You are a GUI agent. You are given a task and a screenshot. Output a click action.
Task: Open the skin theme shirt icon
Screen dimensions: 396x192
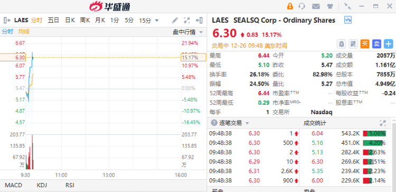click(x=329, y=6)
